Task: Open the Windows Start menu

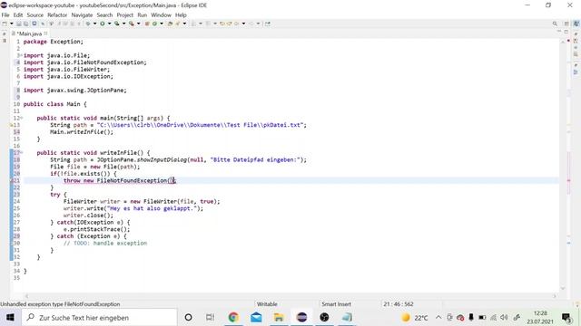Action: (10, 318)
